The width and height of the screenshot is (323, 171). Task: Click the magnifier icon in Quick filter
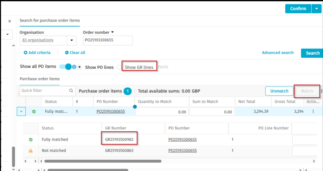pos(71,91)
